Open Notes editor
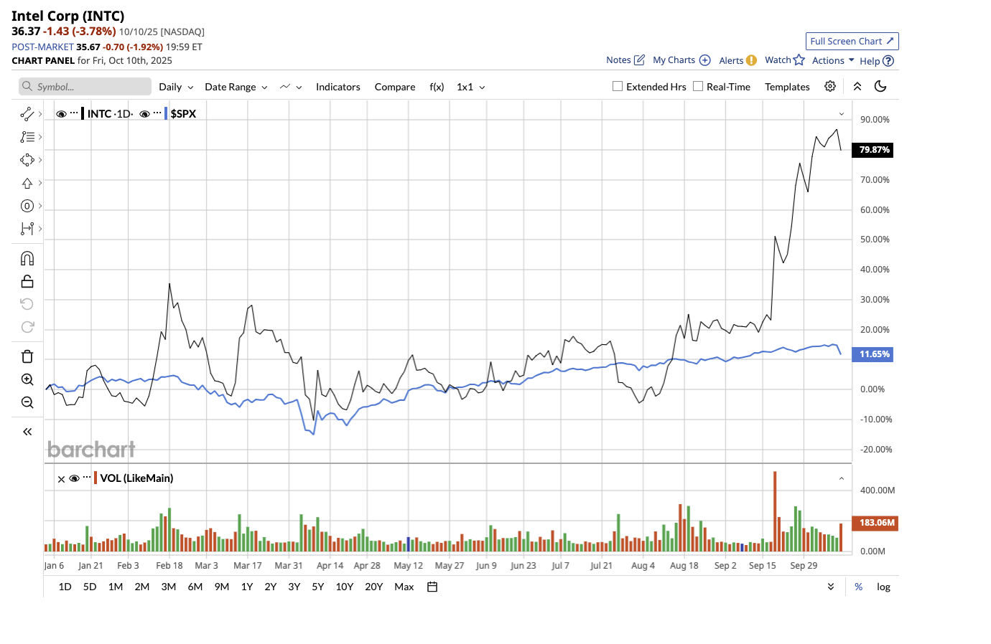 625,60
